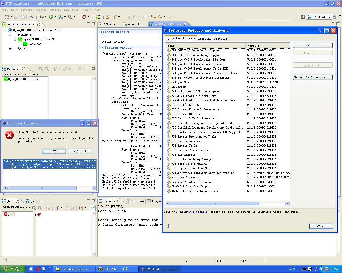Select LR Parser software entry
Image resolution: width=342 pixels, height=273 pixels.
pyautogui.click(x=178, y=87)
